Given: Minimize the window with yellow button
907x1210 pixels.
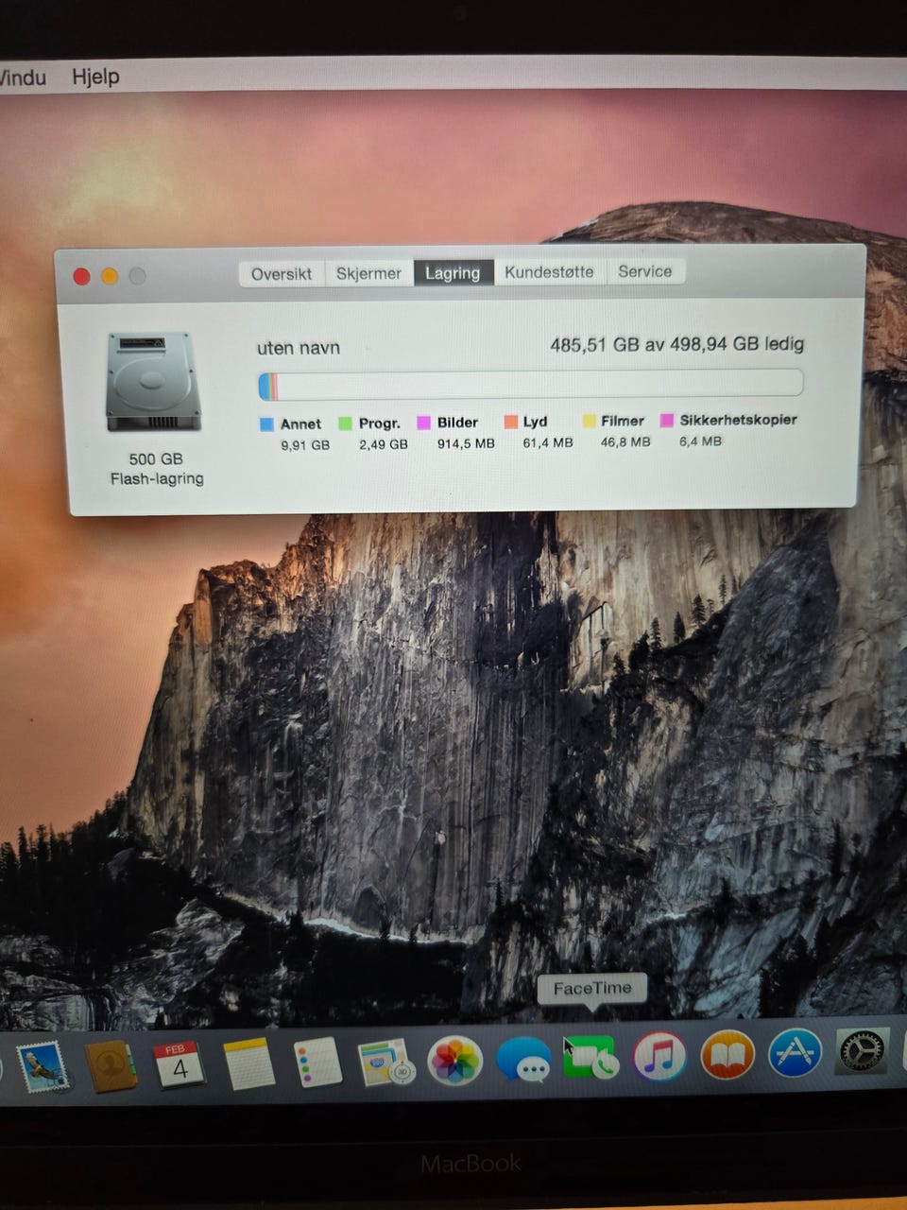Looking at the screenshot, I should point(110,276).
